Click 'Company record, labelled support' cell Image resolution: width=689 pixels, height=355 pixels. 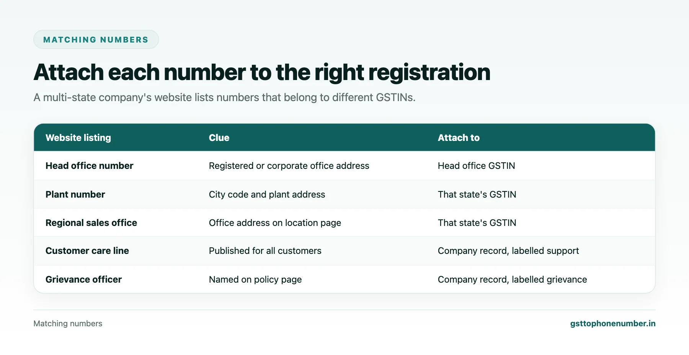click(508, 251)
